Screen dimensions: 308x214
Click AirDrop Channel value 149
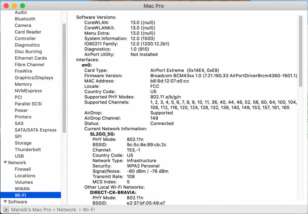pos(154,118)
